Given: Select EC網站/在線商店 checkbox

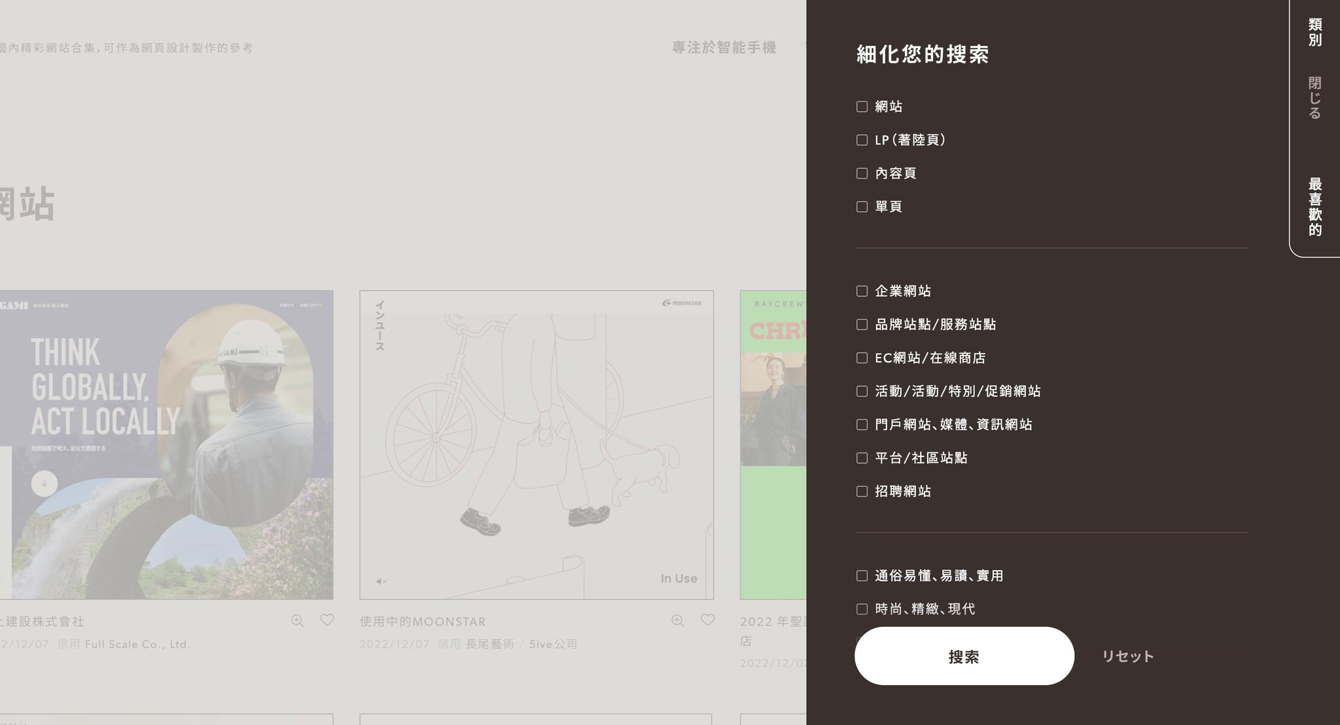Looking at the screenshot, I should tap(862, 358).
